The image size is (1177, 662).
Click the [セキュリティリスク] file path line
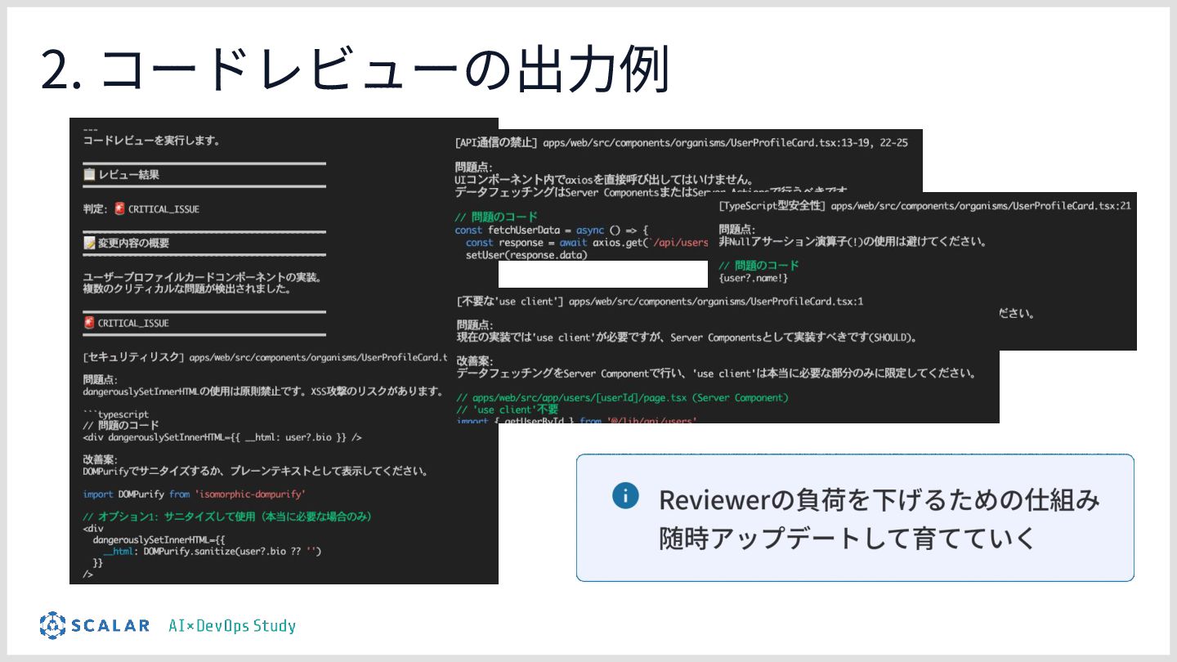point(266,357)
